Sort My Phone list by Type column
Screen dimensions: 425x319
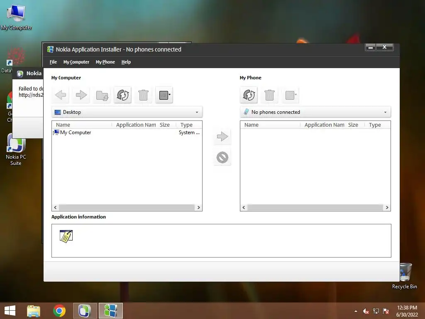377,125
